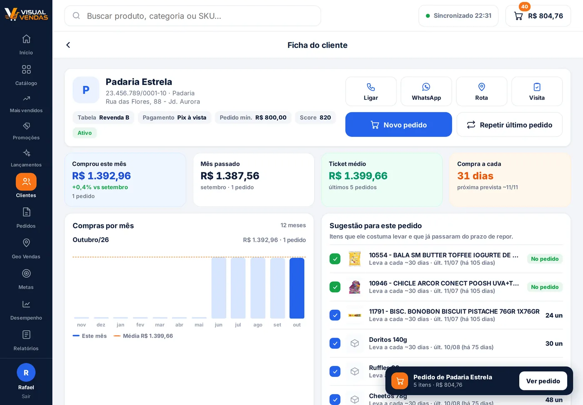Select the ago bar in the chart
Viewport: 583px width, 405px height.
point(258,288)
